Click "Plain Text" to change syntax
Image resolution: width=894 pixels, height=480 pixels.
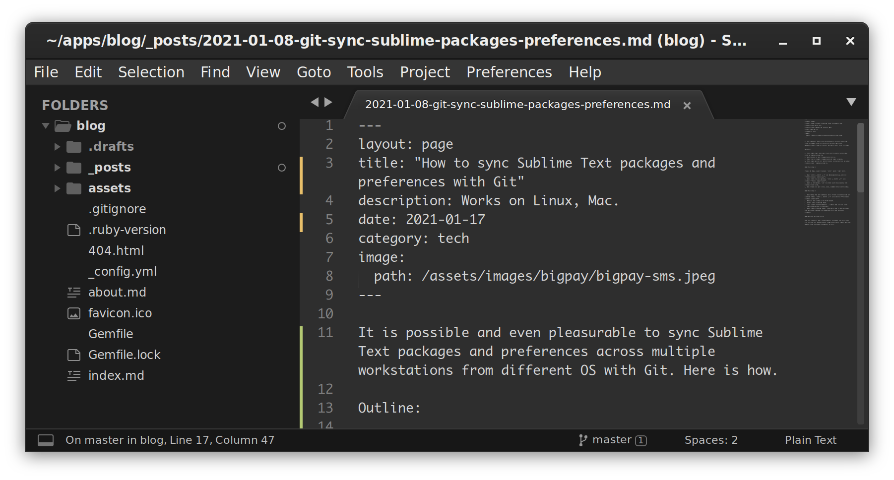click(810, 439)
